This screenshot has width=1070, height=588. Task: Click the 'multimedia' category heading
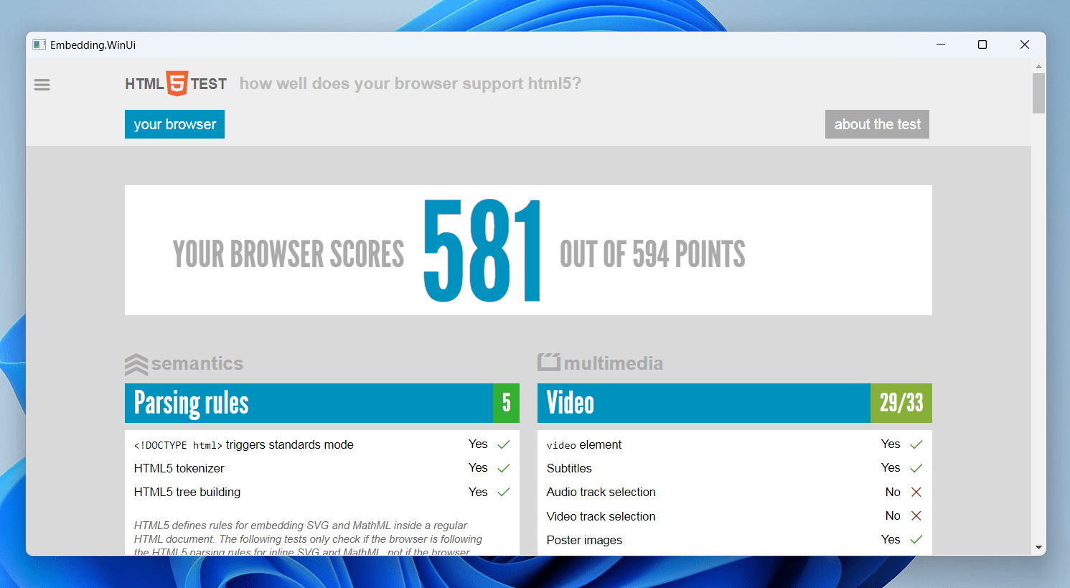coord(614,363)
